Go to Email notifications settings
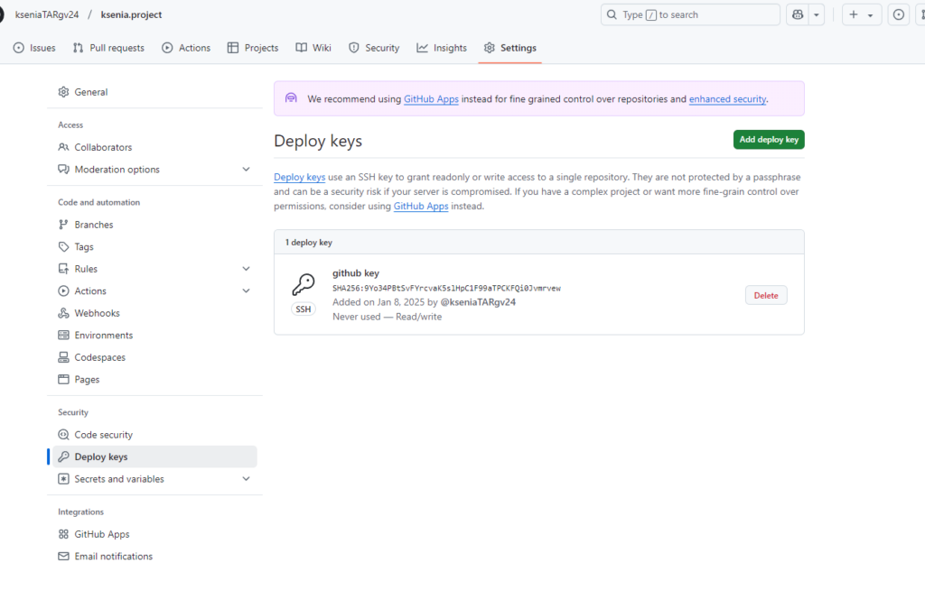Image resolution: width=925 pixels, height=590 pixels. click(x=113, y=557)
